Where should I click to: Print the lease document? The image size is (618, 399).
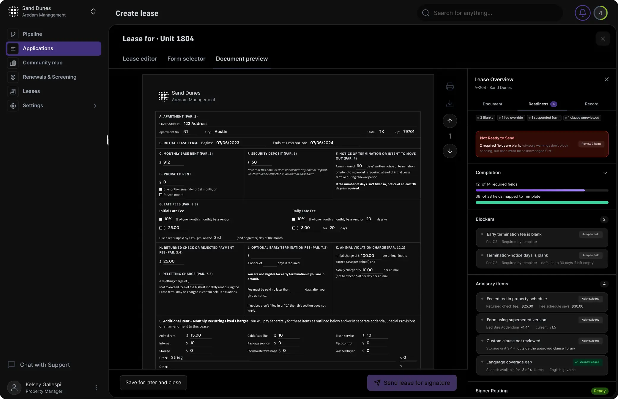pyautogui.click(x=450, y=86)
